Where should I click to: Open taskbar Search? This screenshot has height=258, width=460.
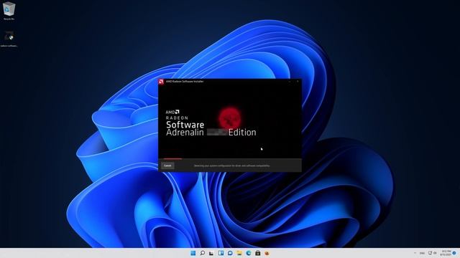click(x=203, y=253)
